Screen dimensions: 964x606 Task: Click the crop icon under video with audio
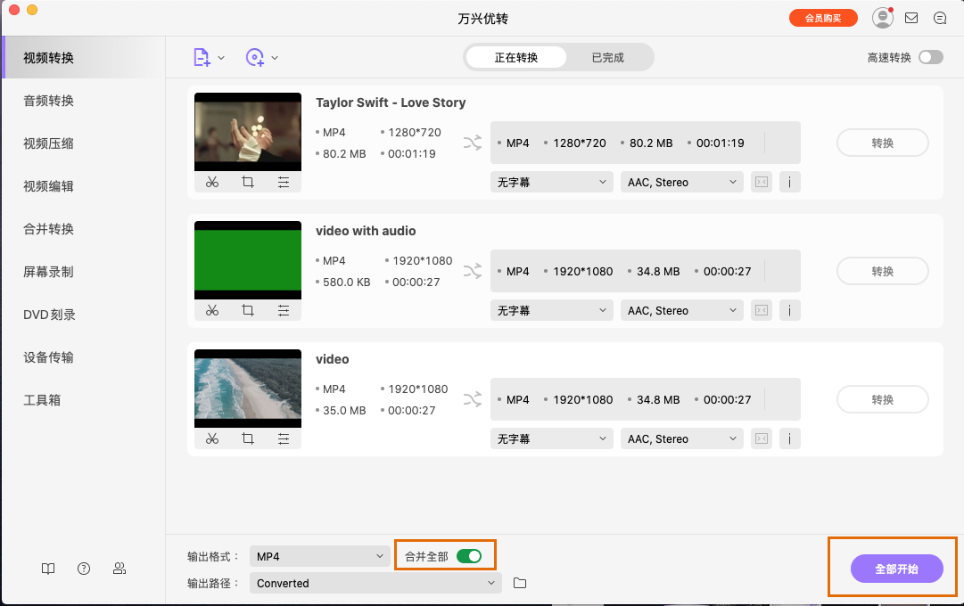pos(247,310)
